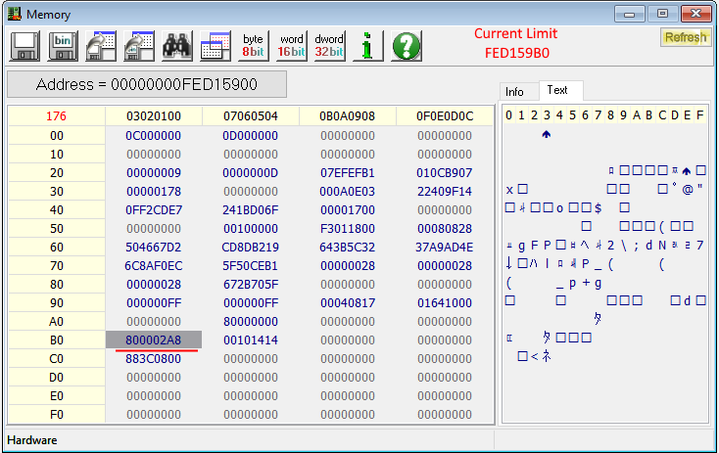Select value 6C8AF0EC in row 70
The height and width of the screenshot is (453, 719).
click(154, 266)
